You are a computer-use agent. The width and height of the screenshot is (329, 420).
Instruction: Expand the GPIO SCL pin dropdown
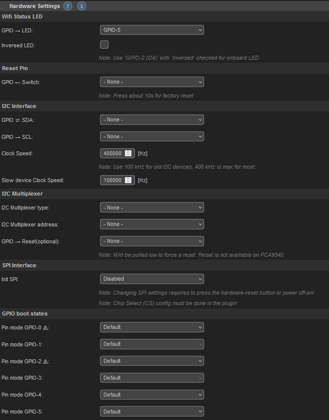(152, 136)
